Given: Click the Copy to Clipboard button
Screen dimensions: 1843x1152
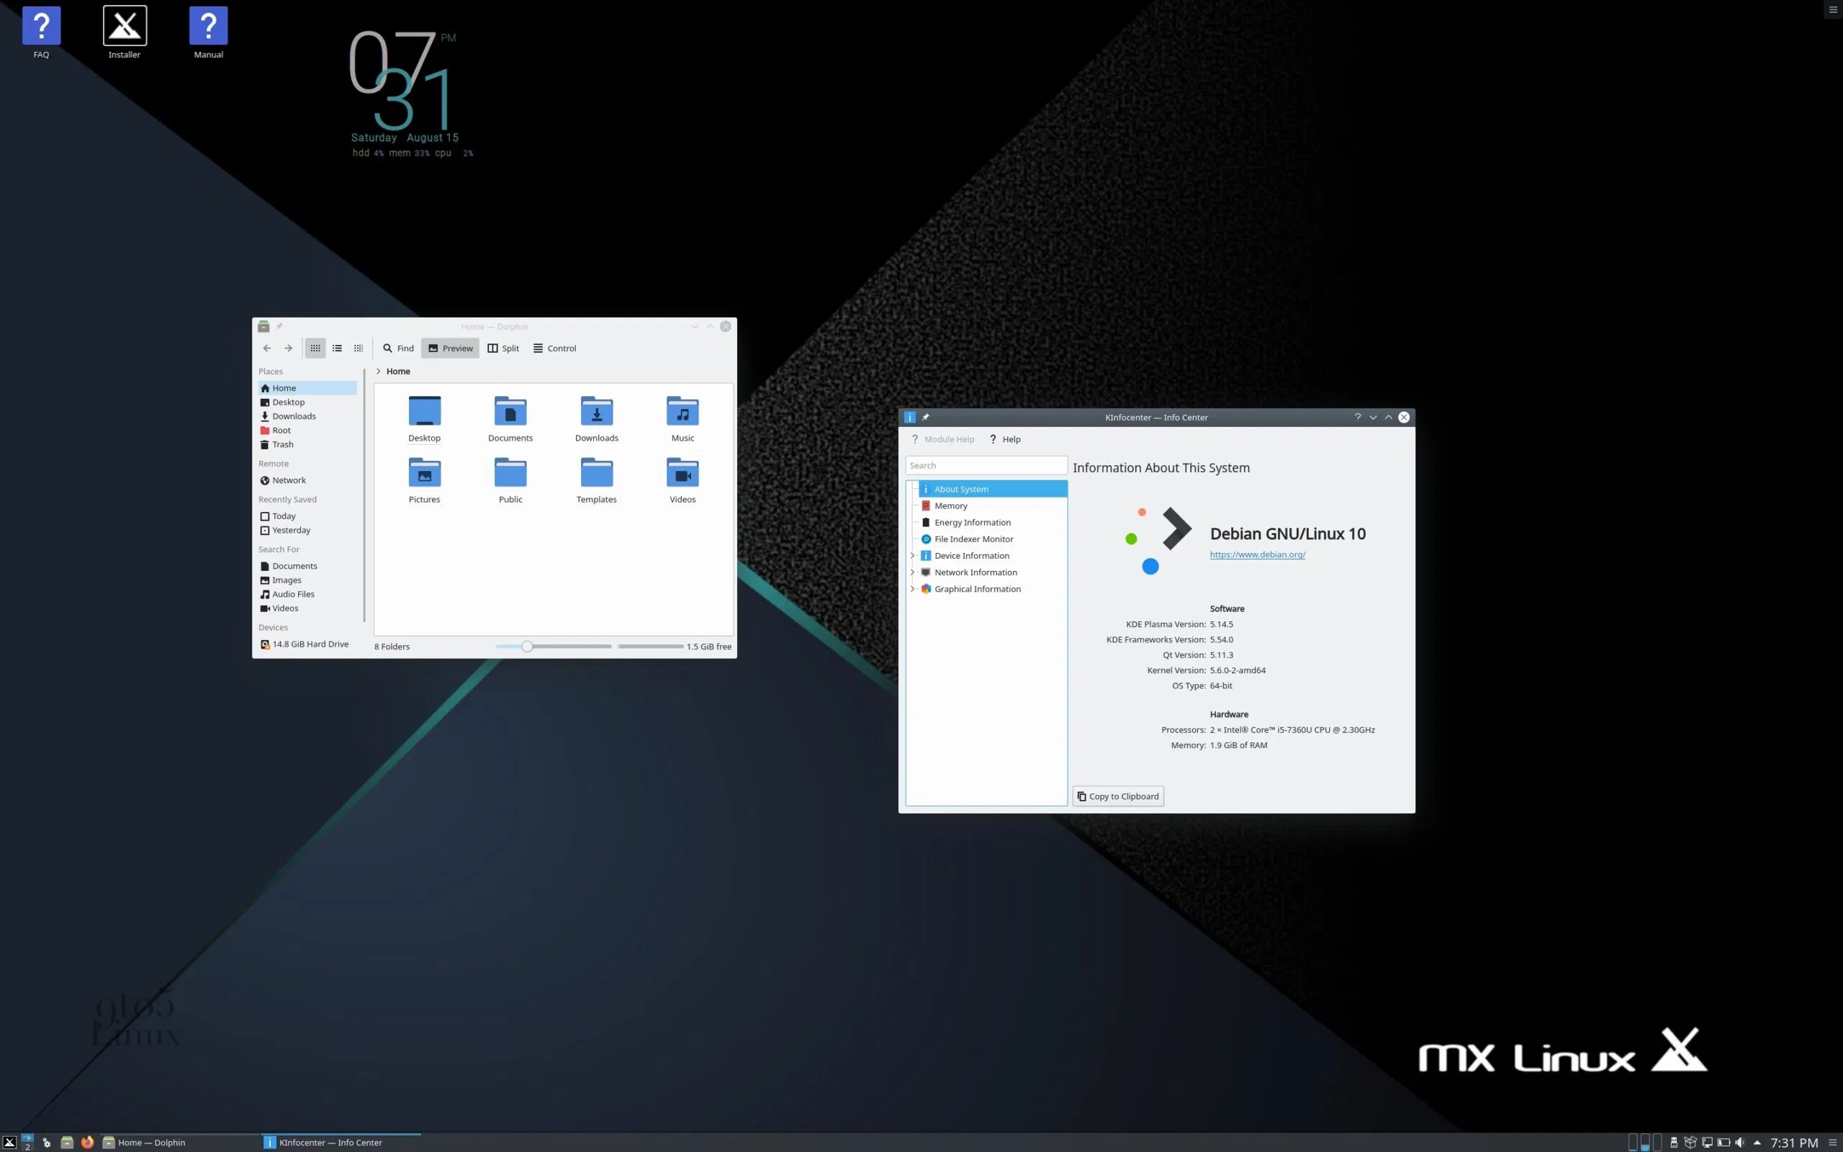Looking at the screenshot, I should pyautogui.click(x=1117, y=796).
